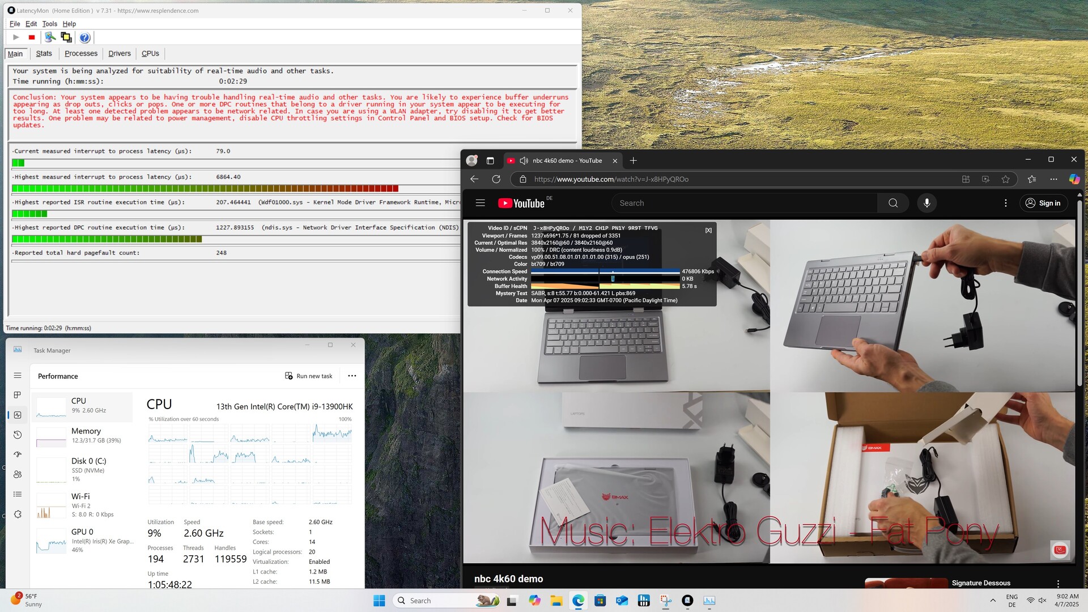Select GPU 0 performance graph item

(82, 541)
